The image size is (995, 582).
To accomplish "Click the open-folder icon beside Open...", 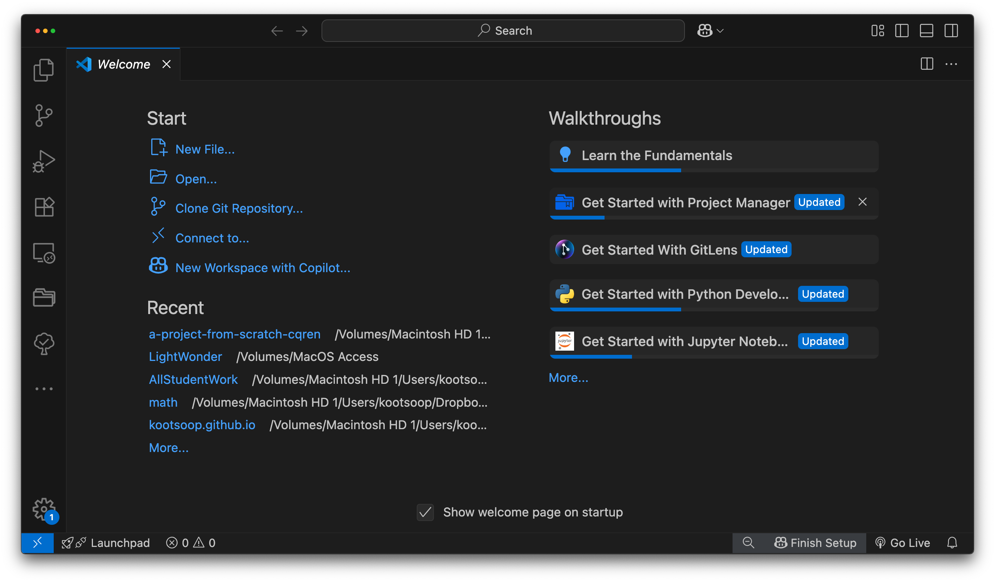I will 158,176.
